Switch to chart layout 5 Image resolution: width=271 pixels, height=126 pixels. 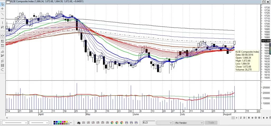tap(103, 123)
